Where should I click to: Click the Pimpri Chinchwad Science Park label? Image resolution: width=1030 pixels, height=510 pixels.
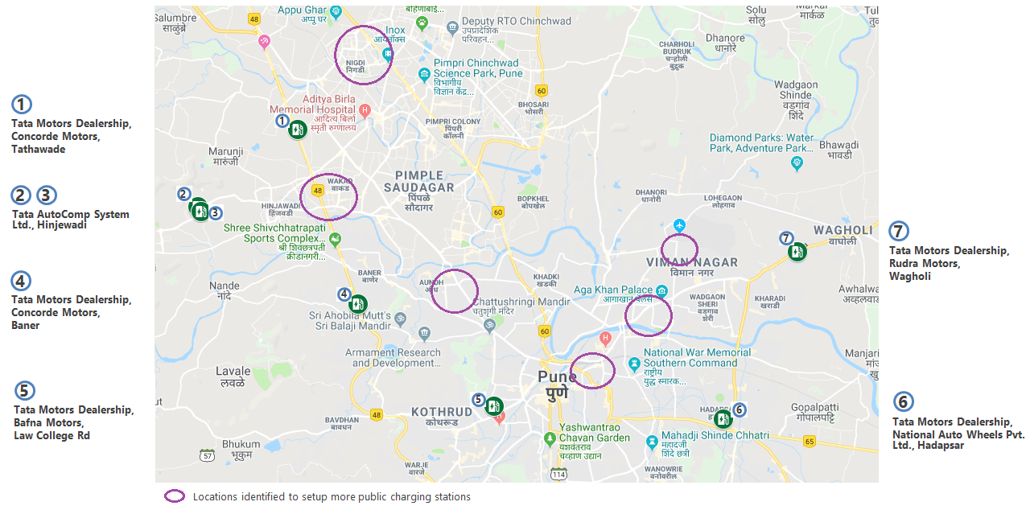tap(477, 68)
